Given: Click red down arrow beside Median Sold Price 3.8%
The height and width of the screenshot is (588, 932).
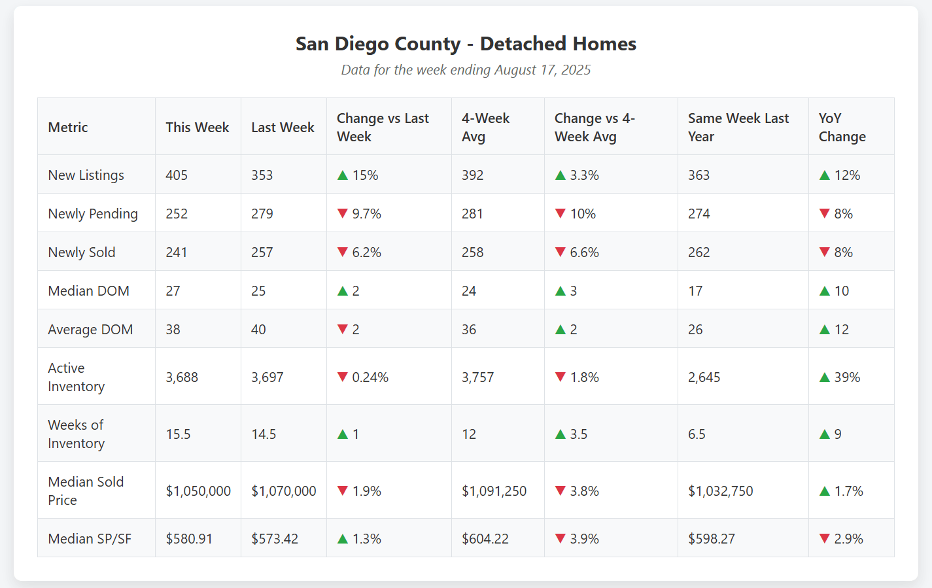Looking at the screenshot, I should 560,491.
